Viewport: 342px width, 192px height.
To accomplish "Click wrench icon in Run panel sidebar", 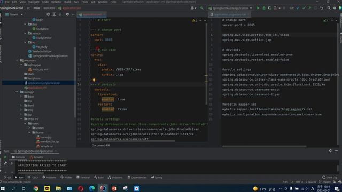I will coord(5,163).
